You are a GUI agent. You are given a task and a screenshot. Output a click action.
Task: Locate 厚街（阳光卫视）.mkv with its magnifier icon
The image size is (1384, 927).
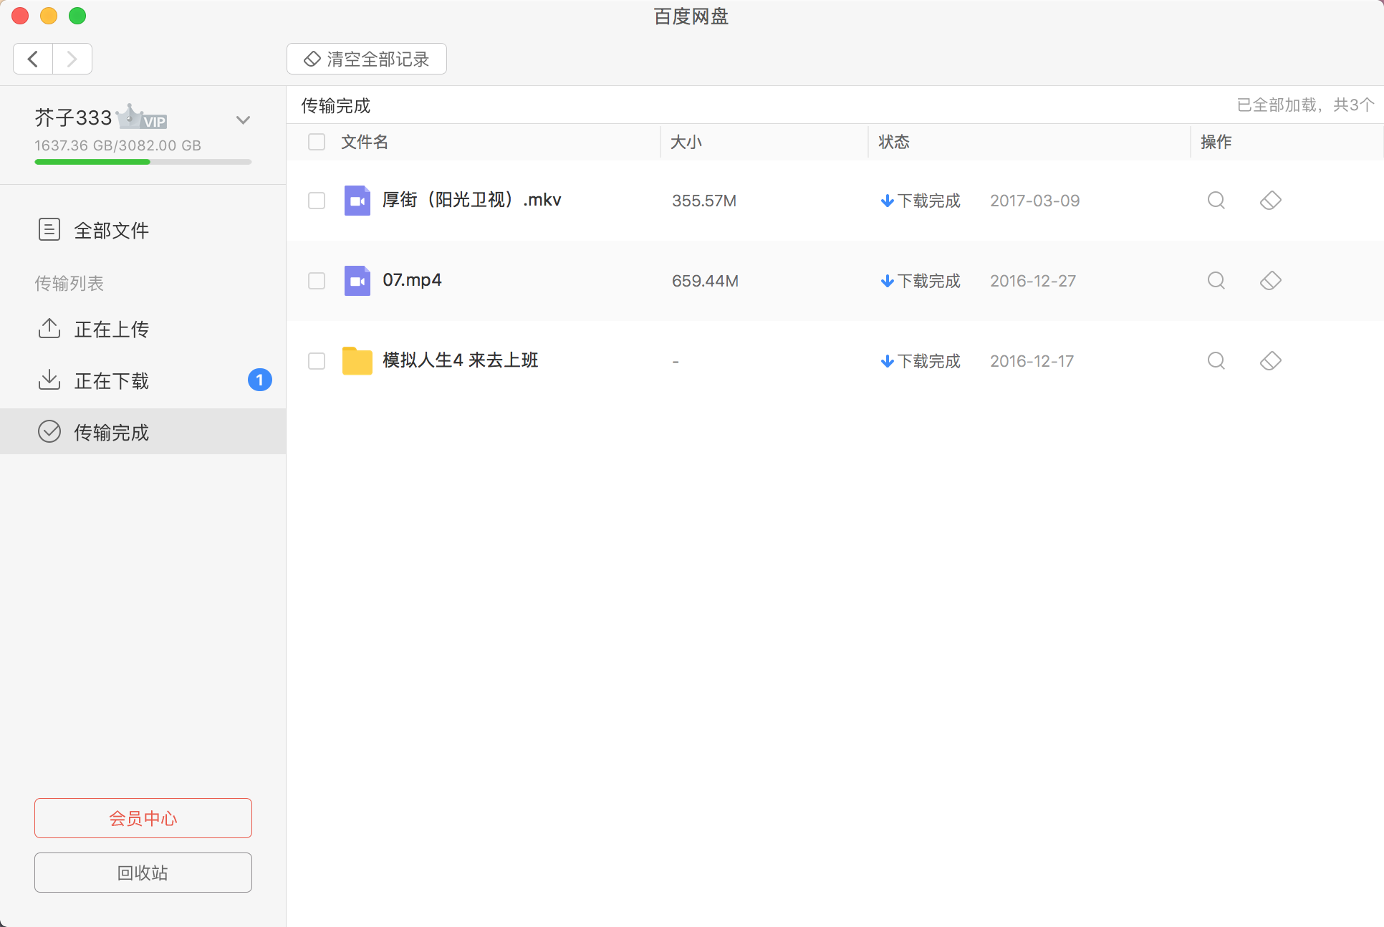click(x=1216, y=201)
